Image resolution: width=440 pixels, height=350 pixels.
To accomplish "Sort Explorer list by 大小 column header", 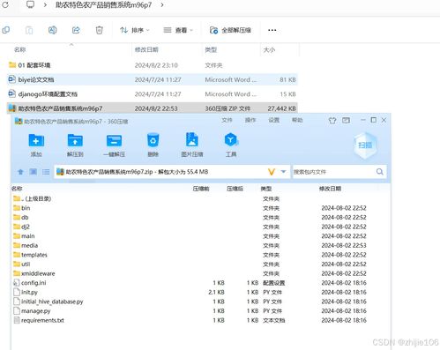I will click(269, 49).
